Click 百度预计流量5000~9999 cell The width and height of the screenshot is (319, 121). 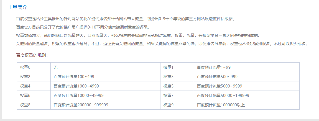tap(247, 86)
